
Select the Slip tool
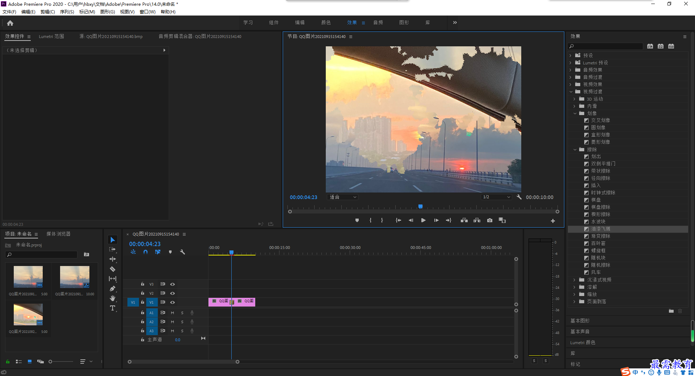pyautogui.click(x=113, y=279)
